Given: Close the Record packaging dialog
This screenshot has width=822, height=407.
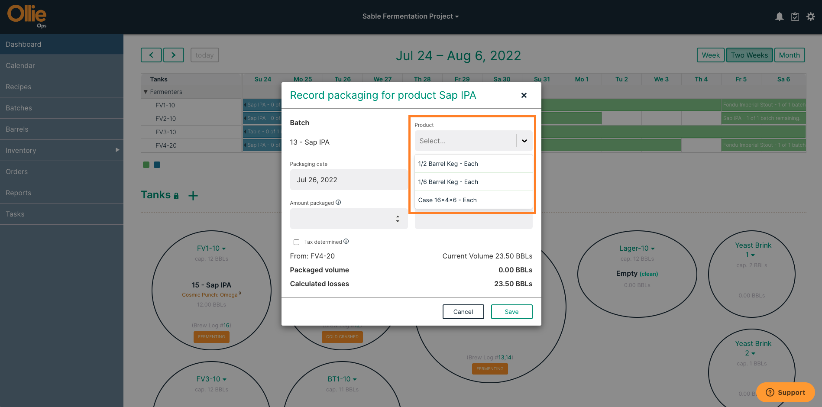Looking at the screenshot, I should coord(524,95).
